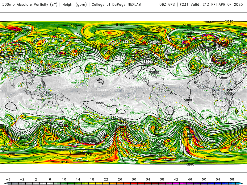
Task: Click the Hawaii island outline on the map
Action: 100,81
